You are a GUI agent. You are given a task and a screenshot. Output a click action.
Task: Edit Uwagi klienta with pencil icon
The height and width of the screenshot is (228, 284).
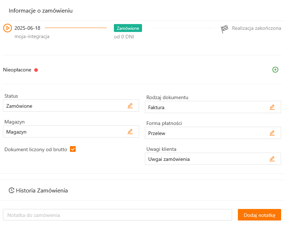[x=272, y=159]
